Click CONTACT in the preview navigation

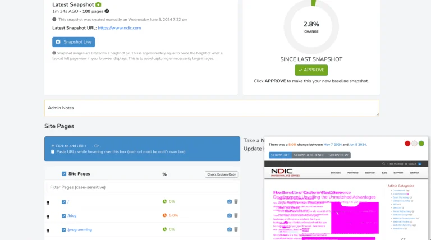coord(414,173)
